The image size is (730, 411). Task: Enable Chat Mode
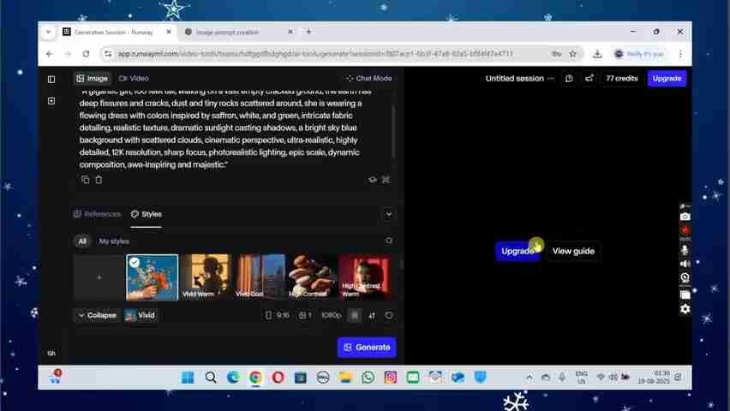coord(368,78)
